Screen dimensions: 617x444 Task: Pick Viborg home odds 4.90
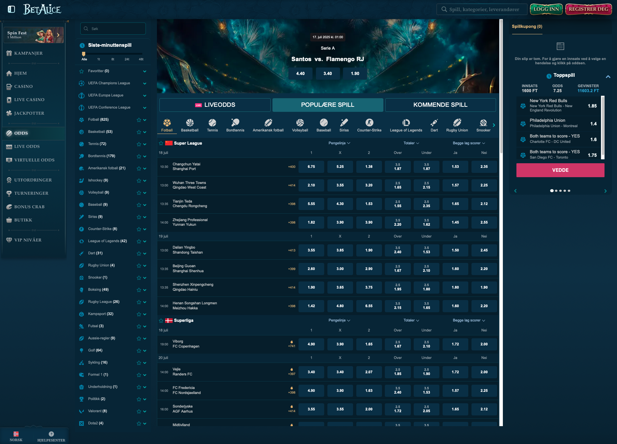311,344
